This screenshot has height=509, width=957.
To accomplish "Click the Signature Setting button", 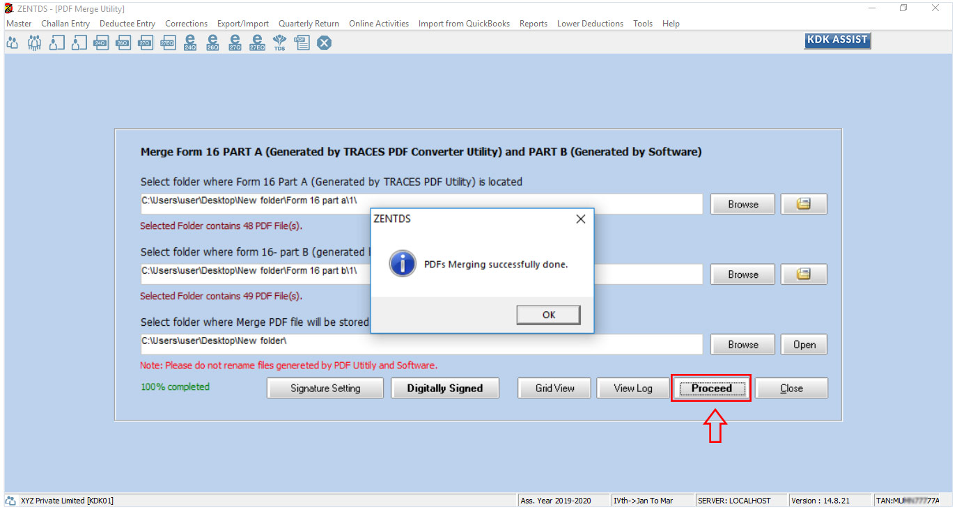I will [325, 388].
